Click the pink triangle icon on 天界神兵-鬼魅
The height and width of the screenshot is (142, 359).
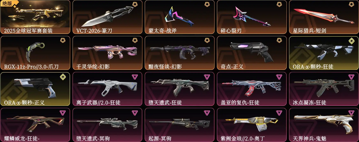pos(351,113)
